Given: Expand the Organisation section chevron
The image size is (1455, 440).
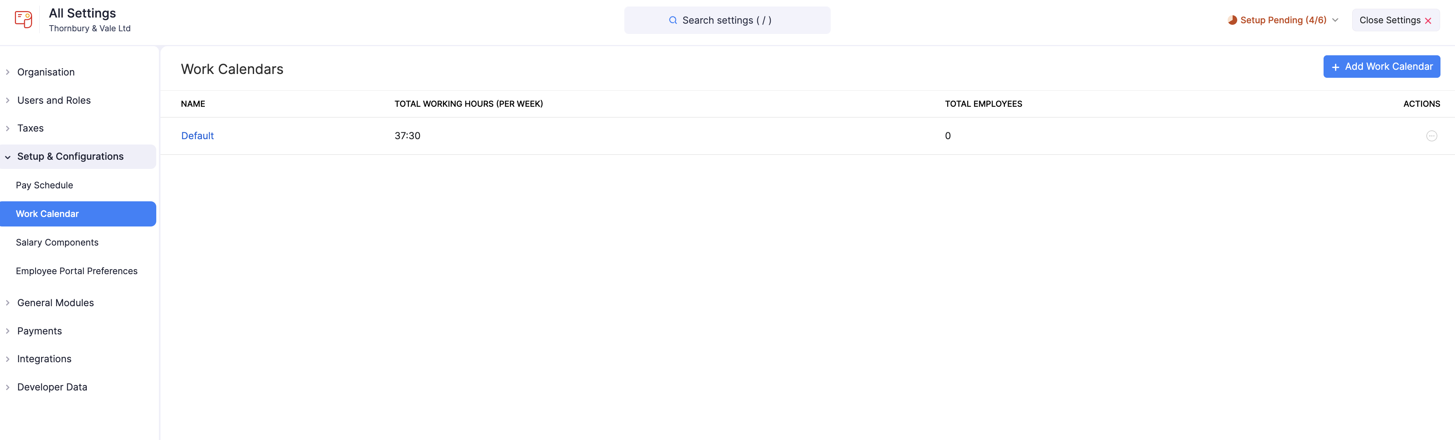Looking at the screenshot, I should click(7, 72).
